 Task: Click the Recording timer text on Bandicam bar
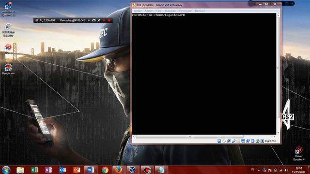[72, 20]
